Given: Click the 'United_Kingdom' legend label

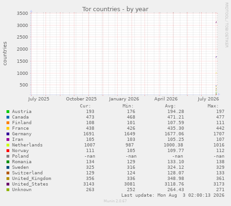Looking at the screenshot, I should point(32,179).
